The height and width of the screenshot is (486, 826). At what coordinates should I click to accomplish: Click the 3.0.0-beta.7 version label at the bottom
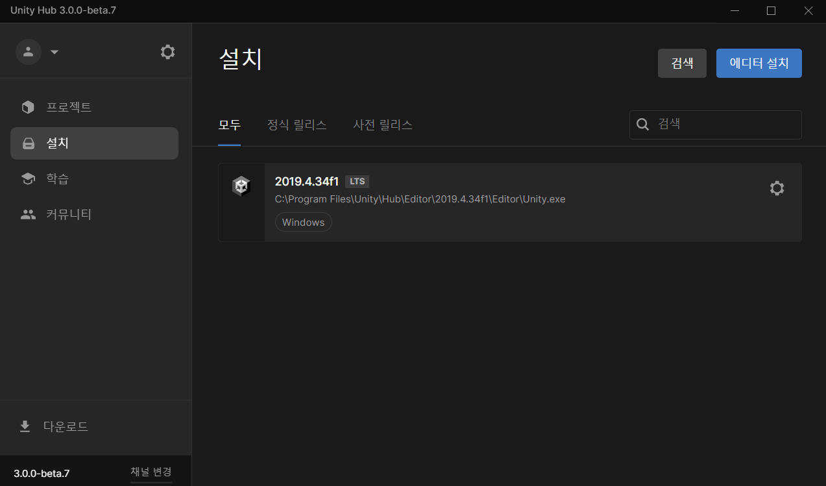pos(42,474)
